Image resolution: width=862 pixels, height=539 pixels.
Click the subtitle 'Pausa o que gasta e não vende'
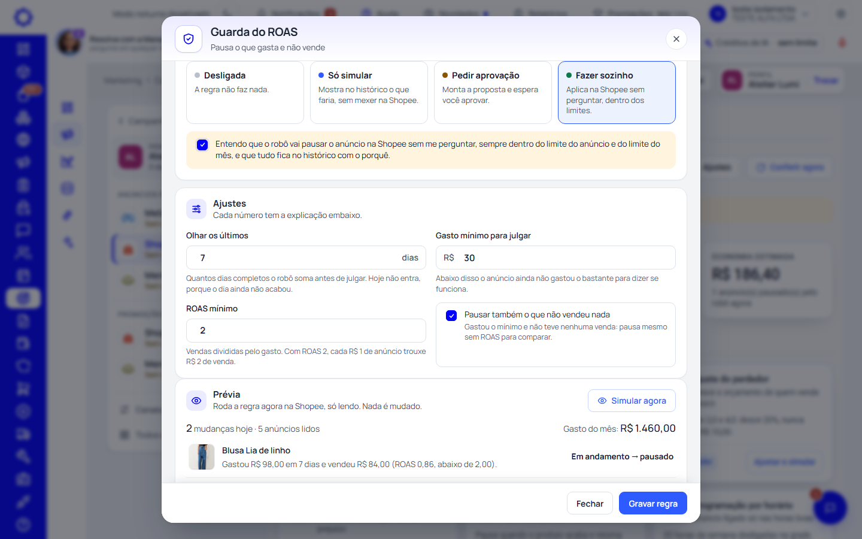pyautogui.click(x=268, y=48)
